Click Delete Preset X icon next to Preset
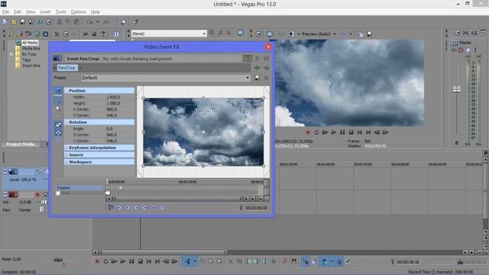The image size is (489, 275). (266, 78)
